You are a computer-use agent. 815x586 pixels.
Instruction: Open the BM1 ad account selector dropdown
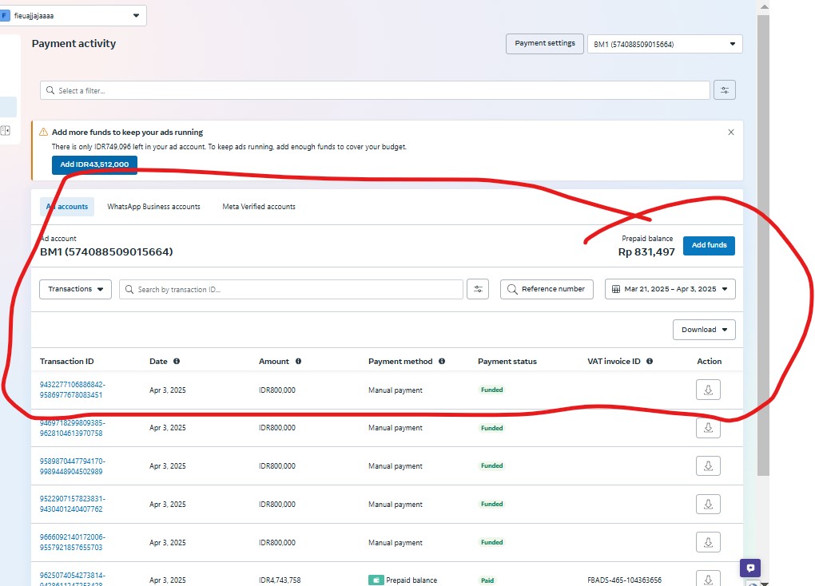pos(664,44)
